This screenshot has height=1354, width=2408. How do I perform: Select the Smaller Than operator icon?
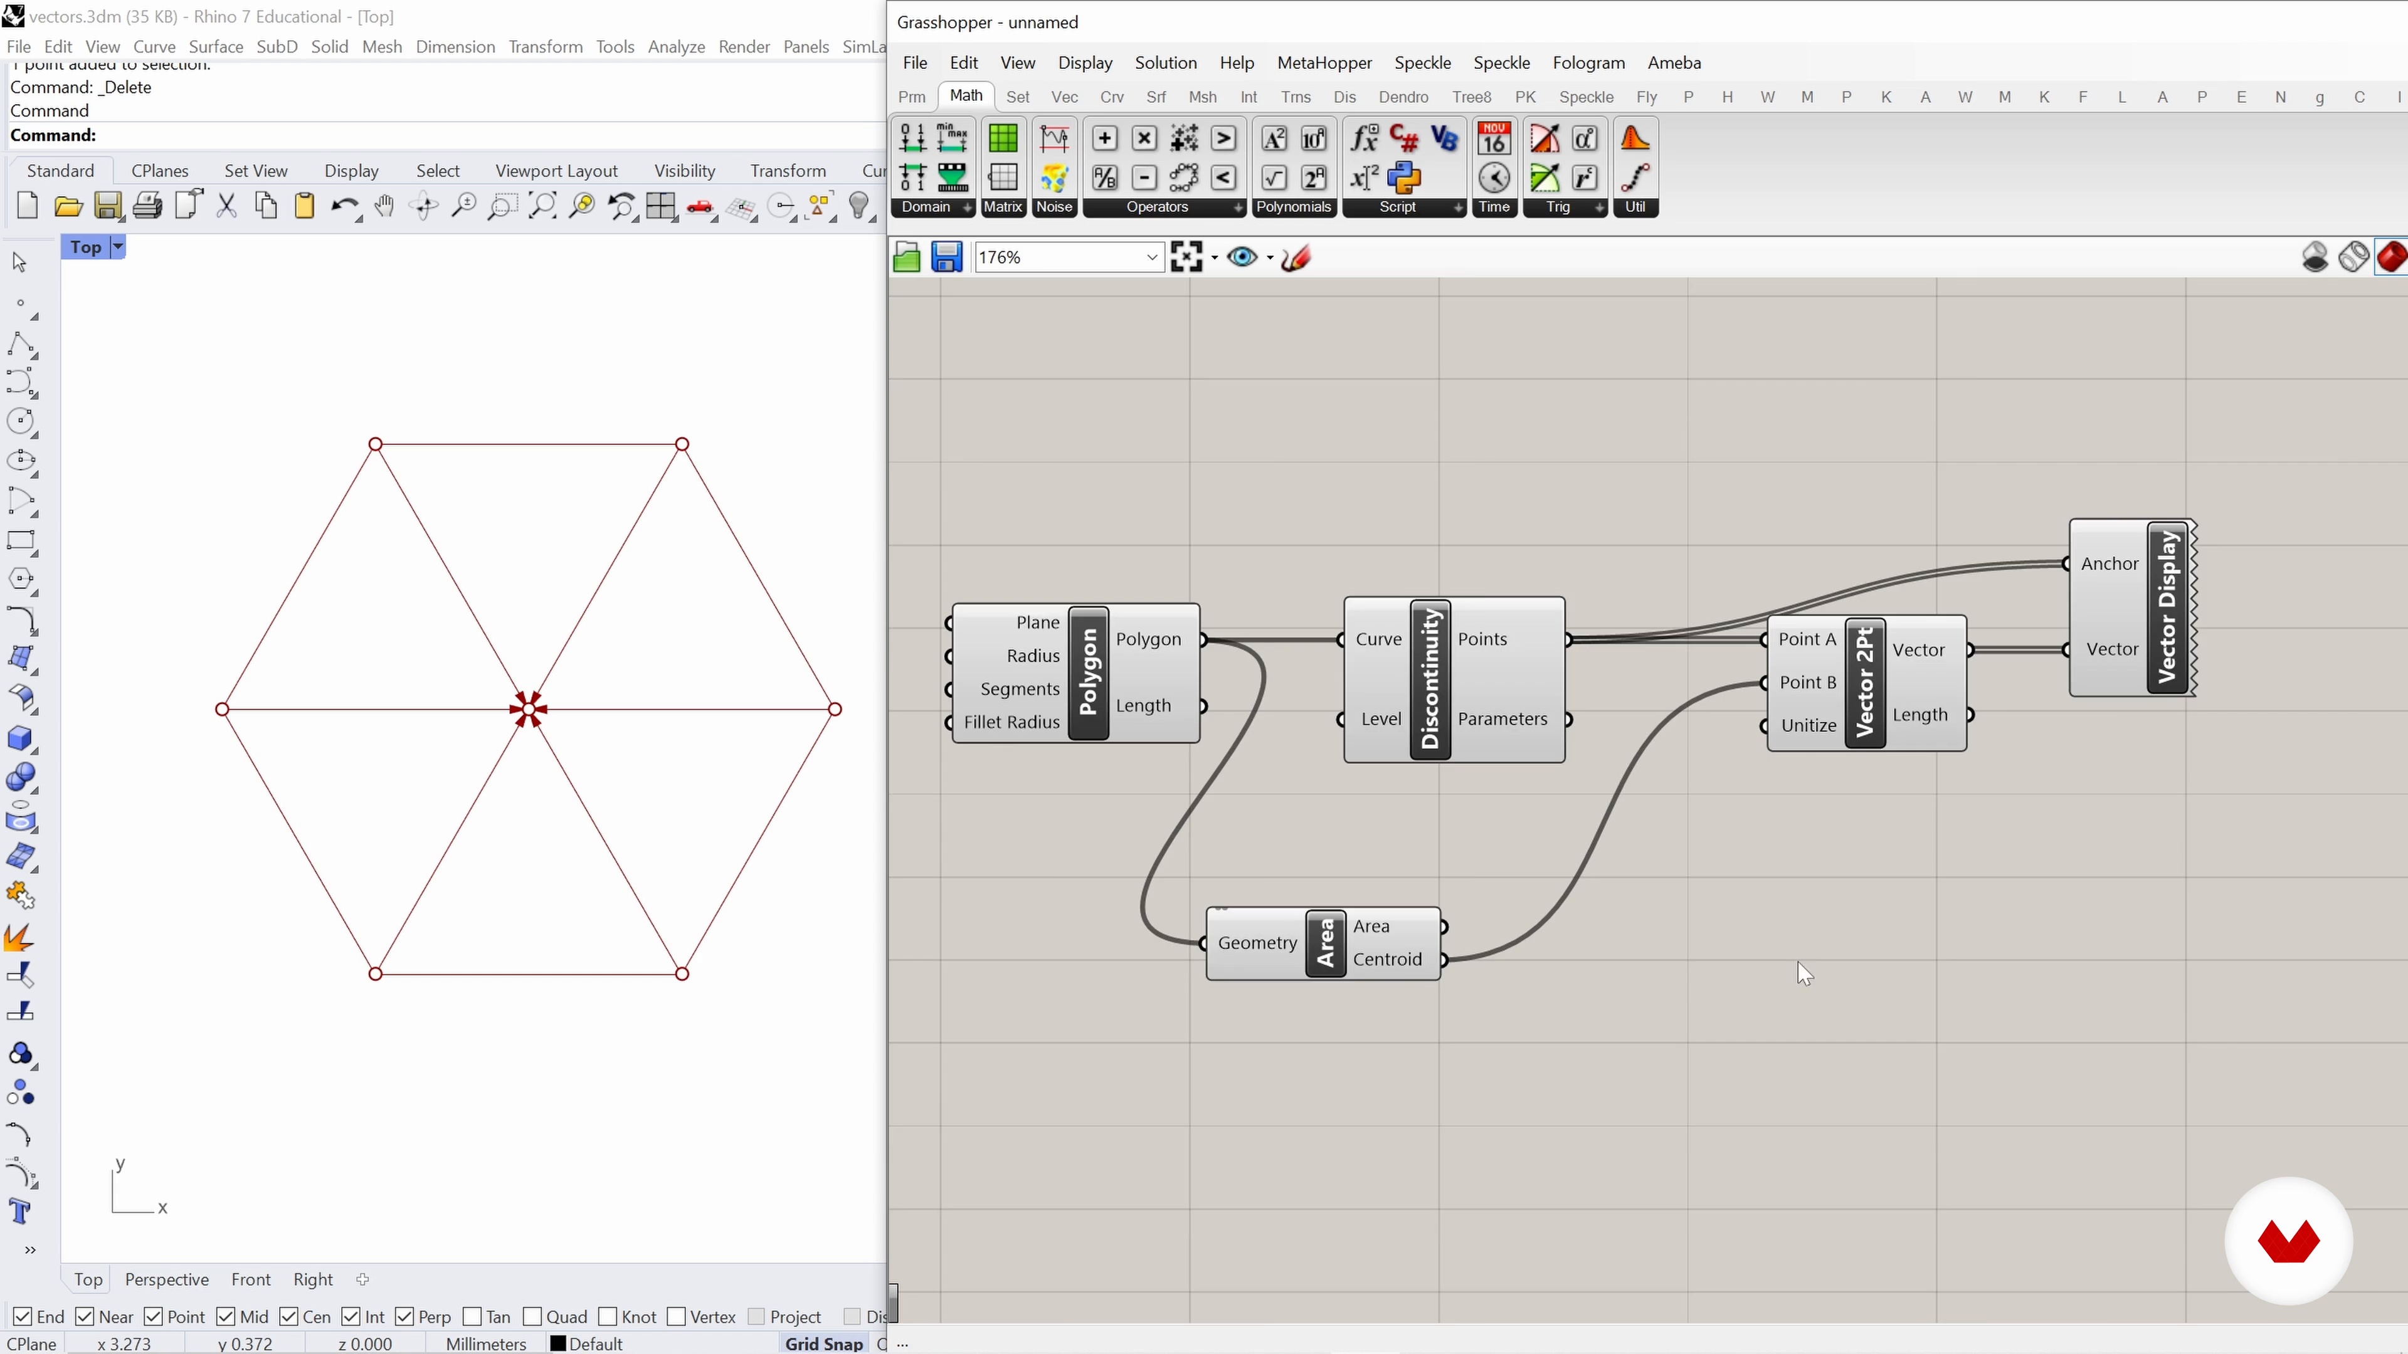pyautogui.click(x=1223, y=177)
